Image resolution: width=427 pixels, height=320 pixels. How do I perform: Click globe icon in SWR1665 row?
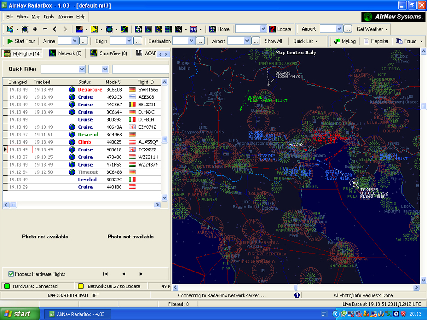(72, 89)
